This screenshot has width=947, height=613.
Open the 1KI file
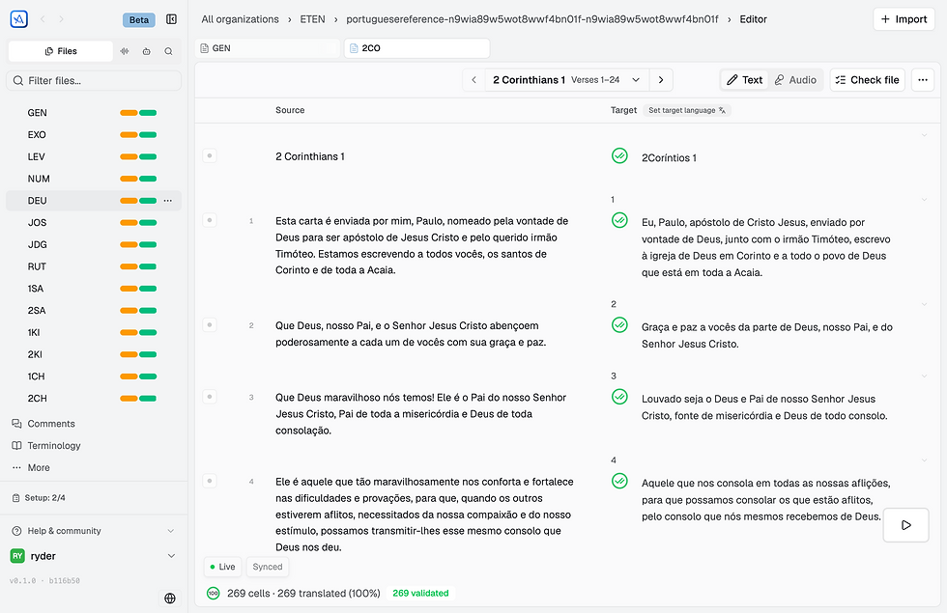tap(94, 332)
